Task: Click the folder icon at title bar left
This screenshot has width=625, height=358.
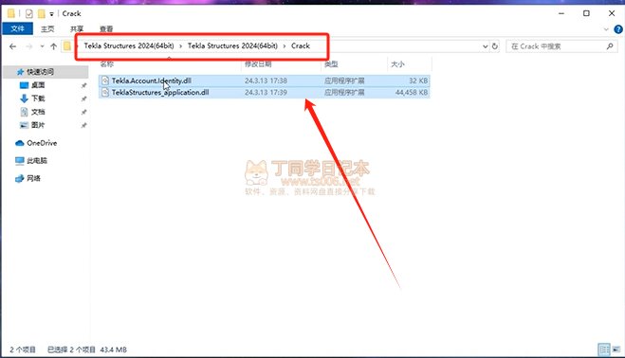Action: (11, 13)
